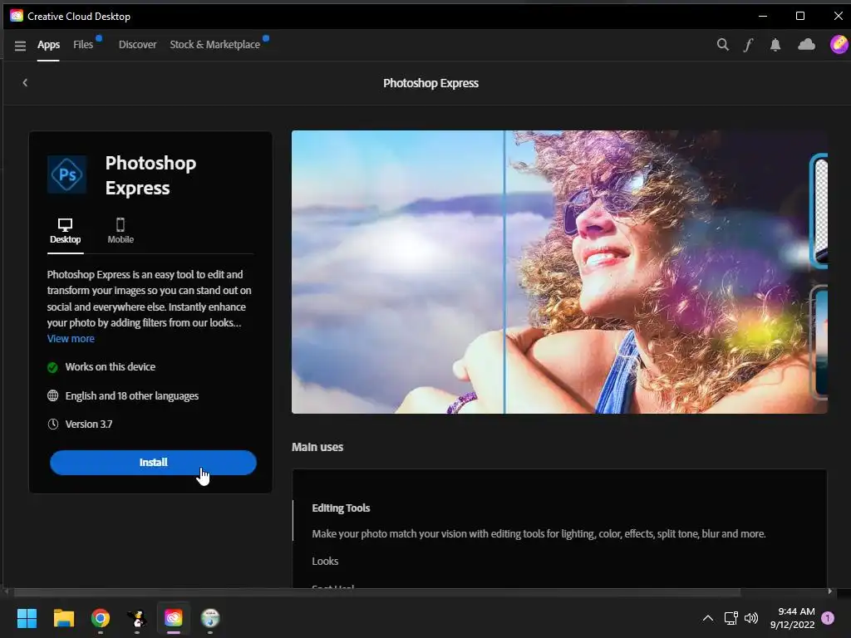Viewport: 851px width, 638px height.
Task: Click the Creative Cloud title bar logo
Action: (17, 16)
